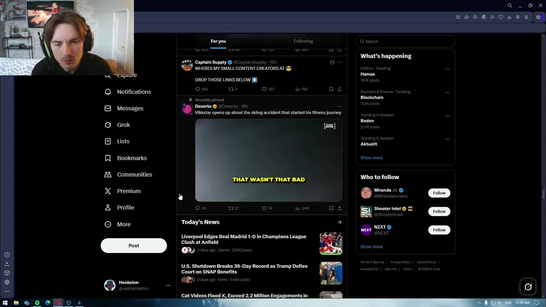This screenshot has height=307, width=546.
Task: Open options for Aktuellt trending topic
Action: pyautogui.click(x=447, y=139)
